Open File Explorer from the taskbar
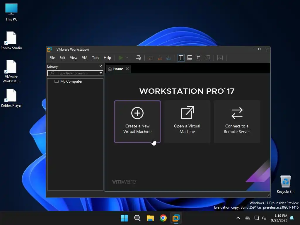This screenshot has width=300, height=225. (x=150, y=218)
